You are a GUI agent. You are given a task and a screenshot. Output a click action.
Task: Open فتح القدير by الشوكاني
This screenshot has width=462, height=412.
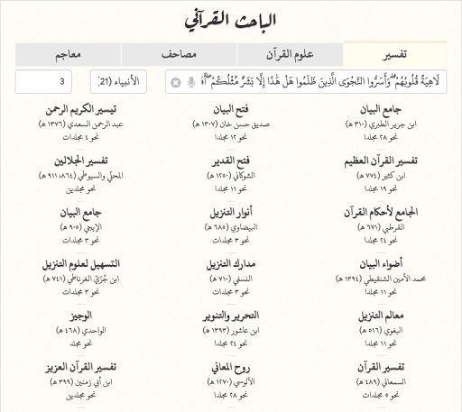(x=231, y=161)
